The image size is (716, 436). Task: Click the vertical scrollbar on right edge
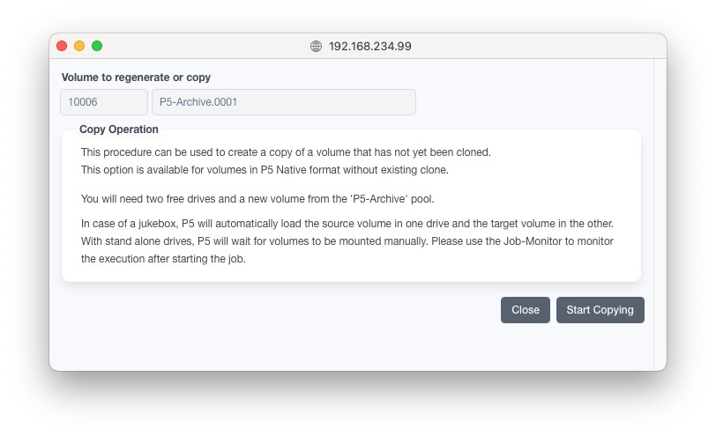click(x=660, y=211)
